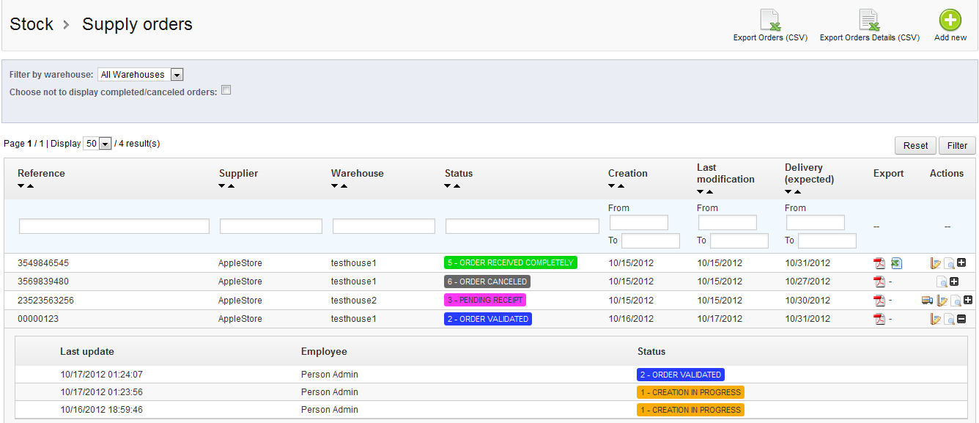Expand history for order 23523563256
Screen dimensions: 979x423
pos(968,300)
